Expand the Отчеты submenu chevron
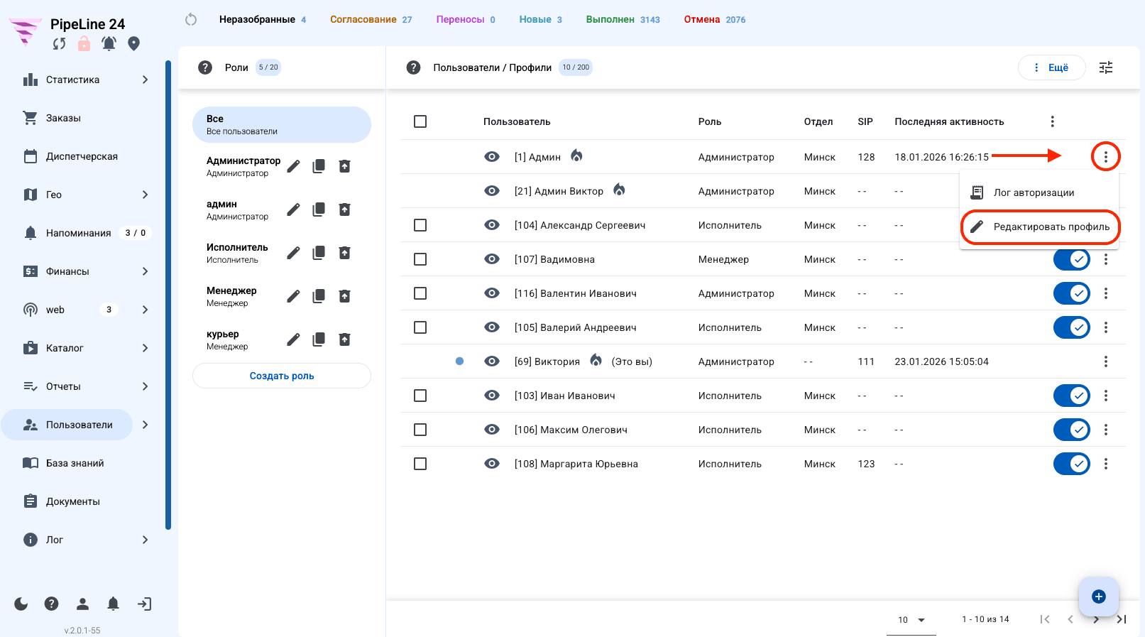Screen dimensions: 1145x637 coord(145,386)
